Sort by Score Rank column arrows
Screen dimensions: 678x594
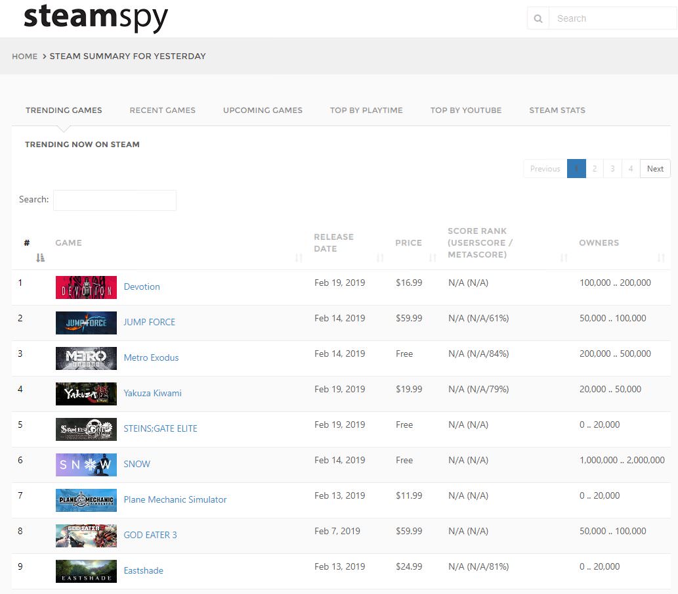[564, 258]
